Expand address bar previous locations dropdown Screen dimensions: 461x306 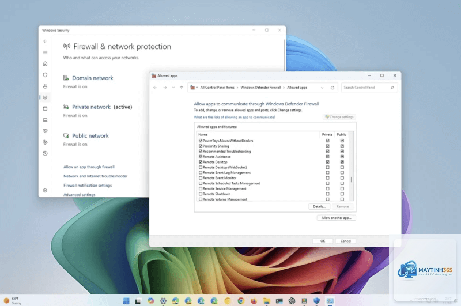pos(322,88)
